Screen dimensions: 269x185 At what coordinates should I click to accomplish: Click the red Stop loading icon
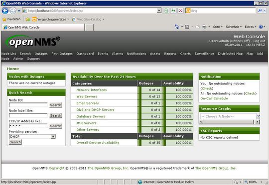[180, 10]
